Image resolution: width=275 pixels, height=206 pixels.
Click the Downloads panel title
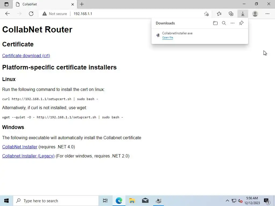point(165,23)
